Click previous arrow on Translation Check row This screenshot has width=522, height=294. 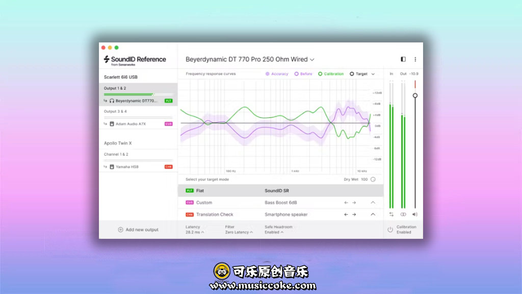(346, 215)
